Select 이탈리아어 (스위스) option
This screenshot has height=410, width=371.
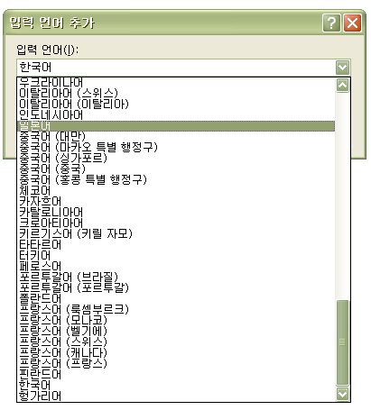click(x=176, y=94)
